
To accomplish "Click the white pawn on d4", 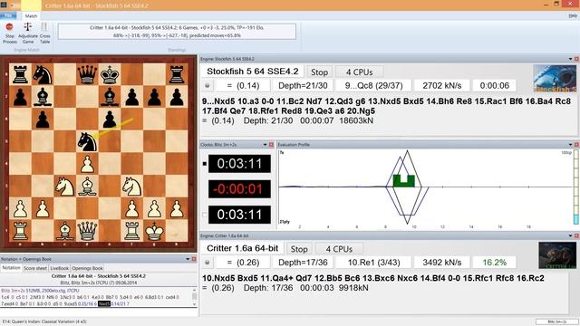I will click(x=87, y=164).
